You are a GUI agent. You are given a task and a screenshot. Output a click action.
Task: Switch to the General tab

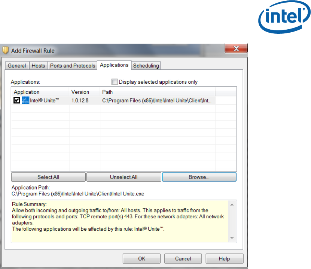tap(17, 66)
